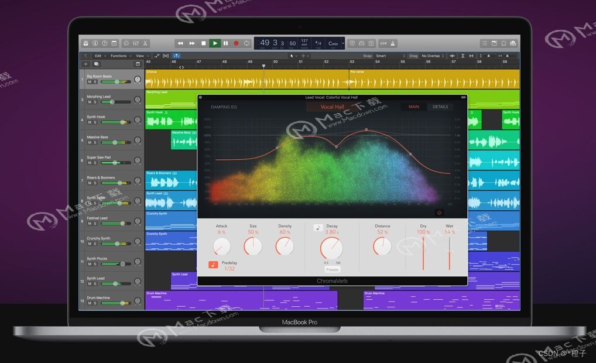Mute the Big Room Beats track
The height and width of the screenshot is (363, 596).
pos(90,82)
